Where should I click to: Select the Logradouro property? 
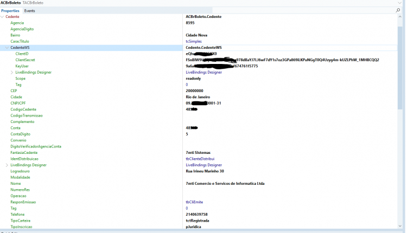click(20, 171)
